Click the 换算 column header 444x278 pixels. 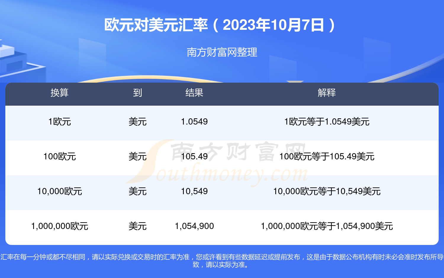pos(59,93)
